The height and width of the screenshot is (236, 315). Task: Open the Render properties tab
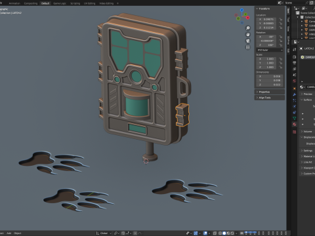coord(295,57)
